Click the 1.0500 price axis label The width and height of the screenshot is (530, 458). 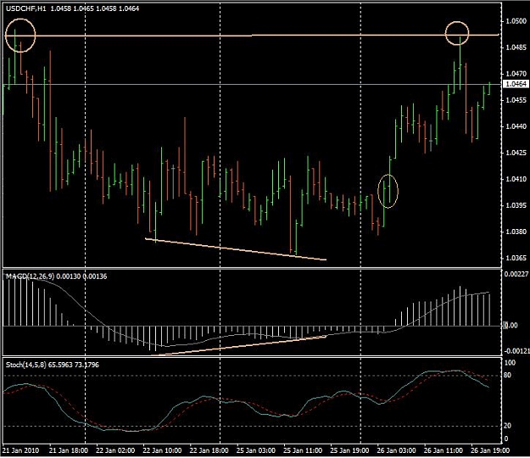pyautogui.click(x=516, y=21)
